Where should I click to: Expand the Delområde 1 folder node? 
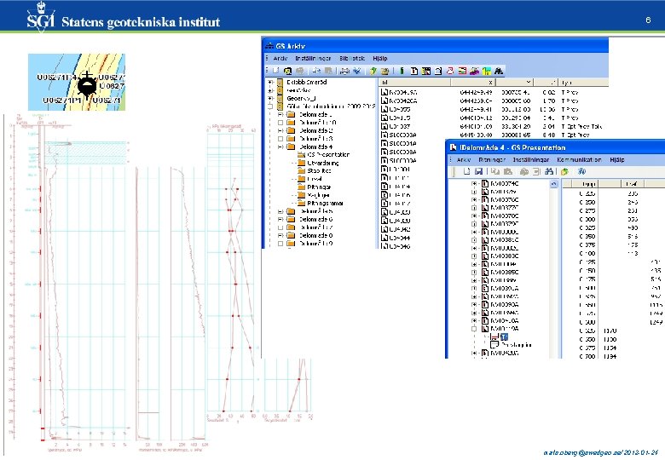coord(280,114)
